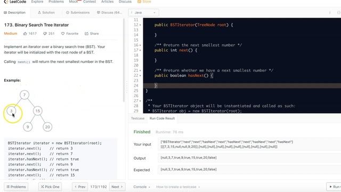Go to next problem with Next

[x=117, y=187]
